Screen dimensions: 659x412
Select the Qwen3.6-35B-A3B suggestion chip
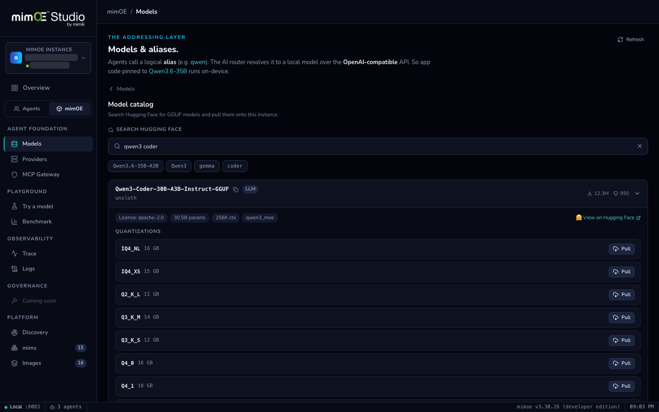[x=135, y=166]
